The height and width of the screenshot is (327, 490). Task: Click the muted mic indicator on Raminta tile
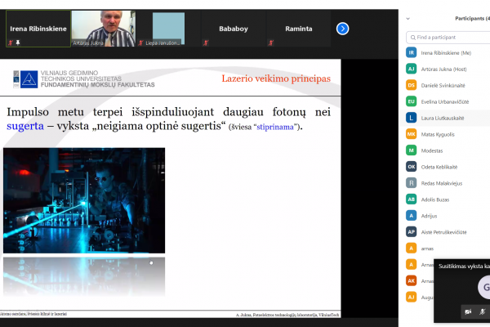(x=270, y=43)
